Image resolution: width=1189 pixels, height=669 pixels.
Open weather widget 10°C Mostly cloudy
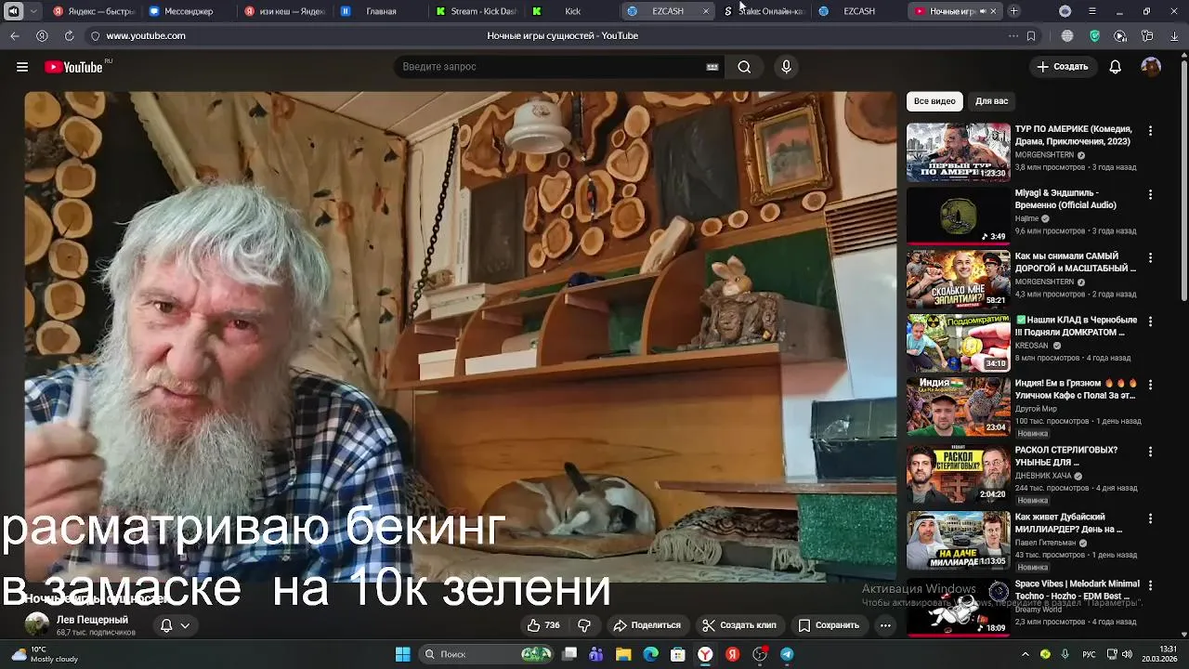(x=43, y=654)
